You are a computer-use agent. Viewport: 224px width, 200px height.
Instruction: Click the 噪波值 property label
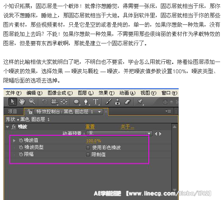tap(31, 140)
